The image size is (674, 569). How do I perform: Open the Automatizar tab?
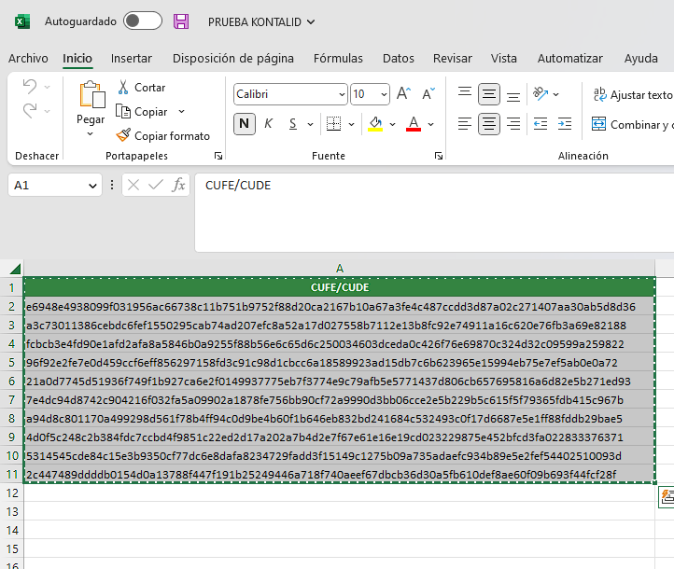tap(570, 59)
